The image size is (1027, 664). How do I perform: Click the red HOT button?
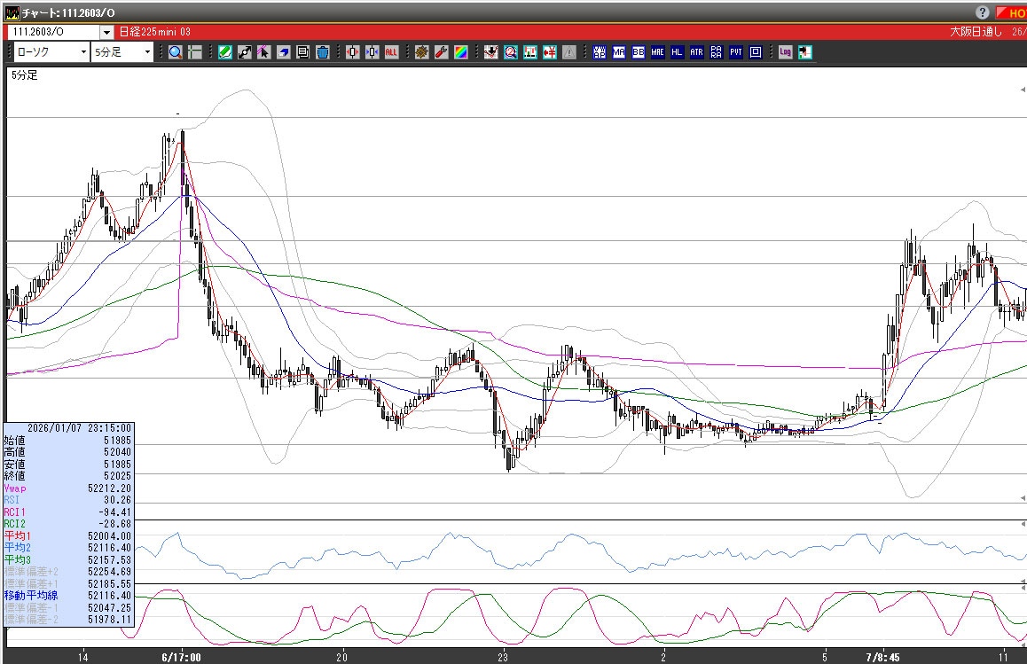(1011, 12)
